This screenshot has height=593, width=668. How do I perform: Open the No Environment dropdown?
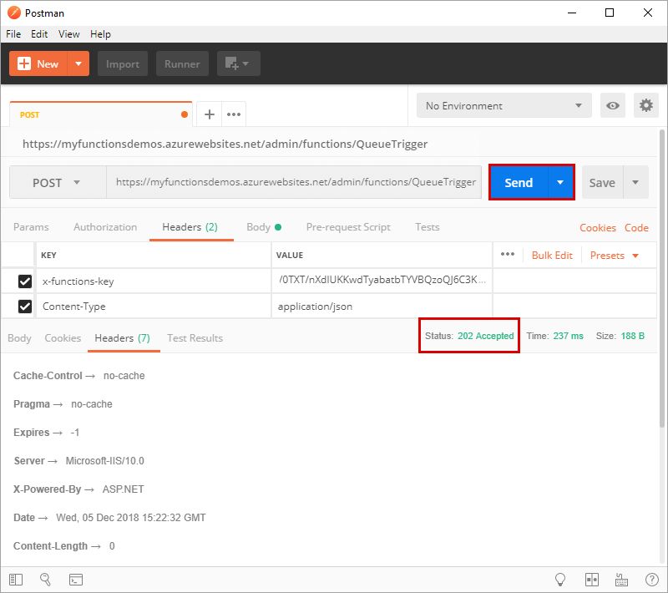504,105
